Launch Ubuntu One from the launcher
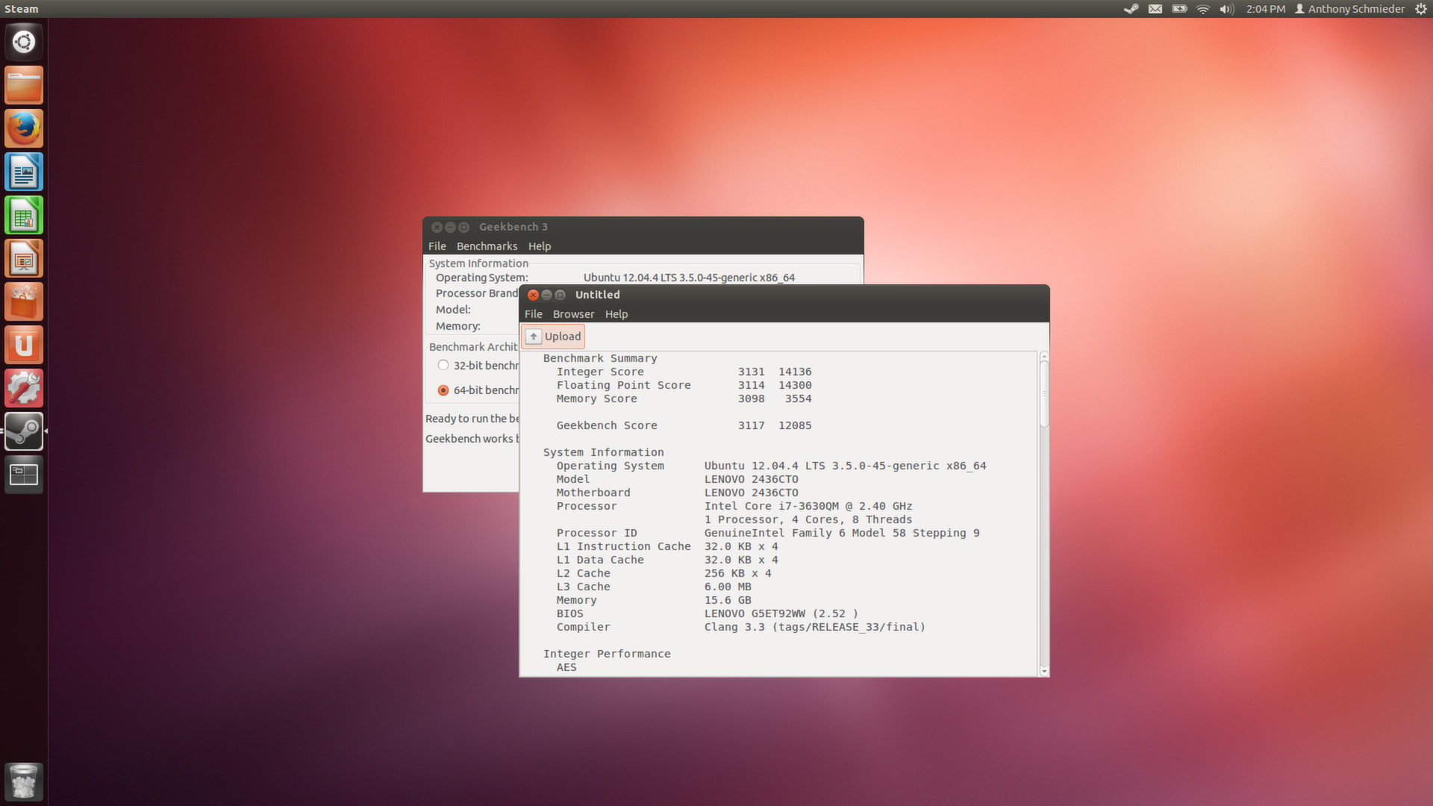Screen dimensions: 1433x806 coord(23,344)
